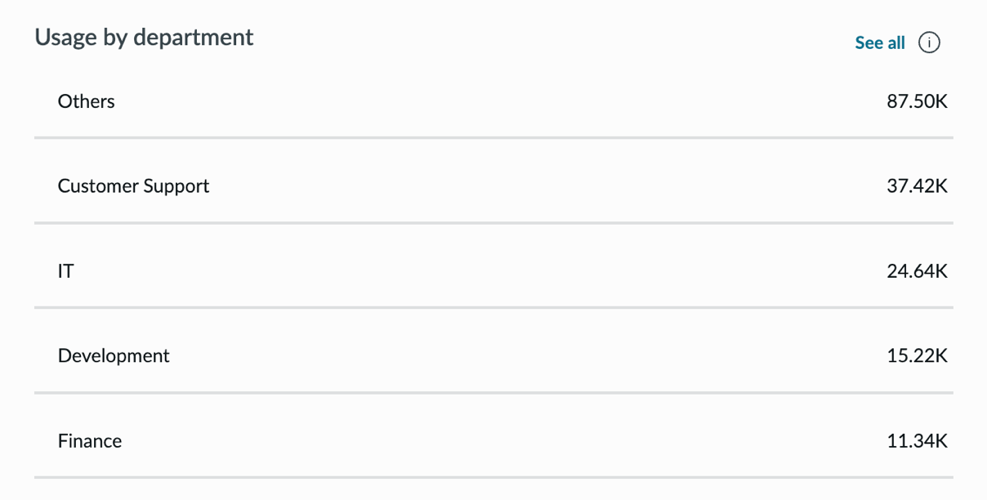Click the divider line below IT row
This screenshot has height=500, width=987.
pos(493,307)
